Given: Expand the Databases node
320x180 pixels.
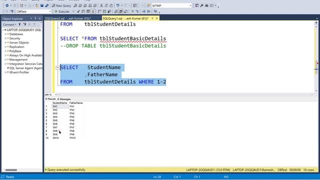Looking at the screenshot, I should pos(5,34).
